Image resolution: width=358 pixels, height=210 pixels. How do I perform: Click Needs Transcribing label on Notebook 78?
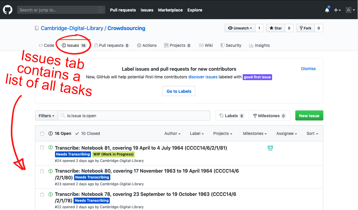pyautogui.click(x=92, y=201)
